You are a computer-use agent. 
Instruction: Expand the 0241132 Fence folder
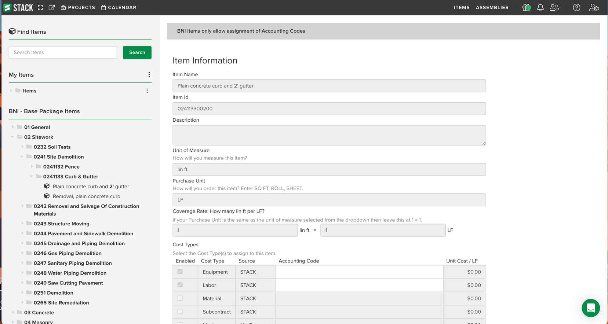[32, 166]
